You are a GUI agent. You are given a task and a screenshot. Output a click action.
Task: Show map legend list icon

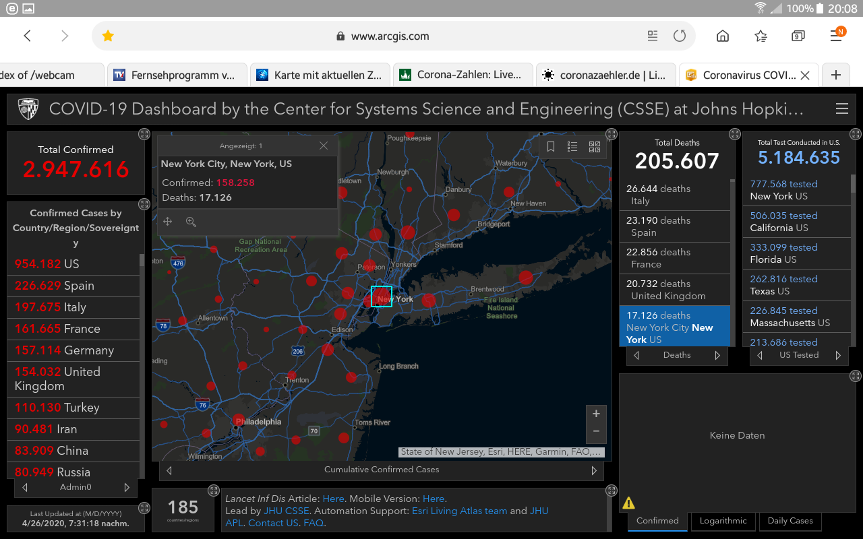tap(572, 147)
